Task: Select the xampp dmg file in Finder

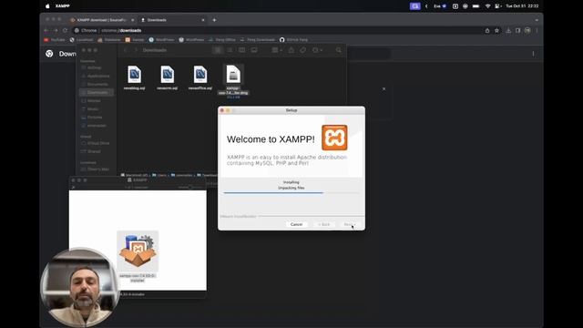Action: click(233, 80)
